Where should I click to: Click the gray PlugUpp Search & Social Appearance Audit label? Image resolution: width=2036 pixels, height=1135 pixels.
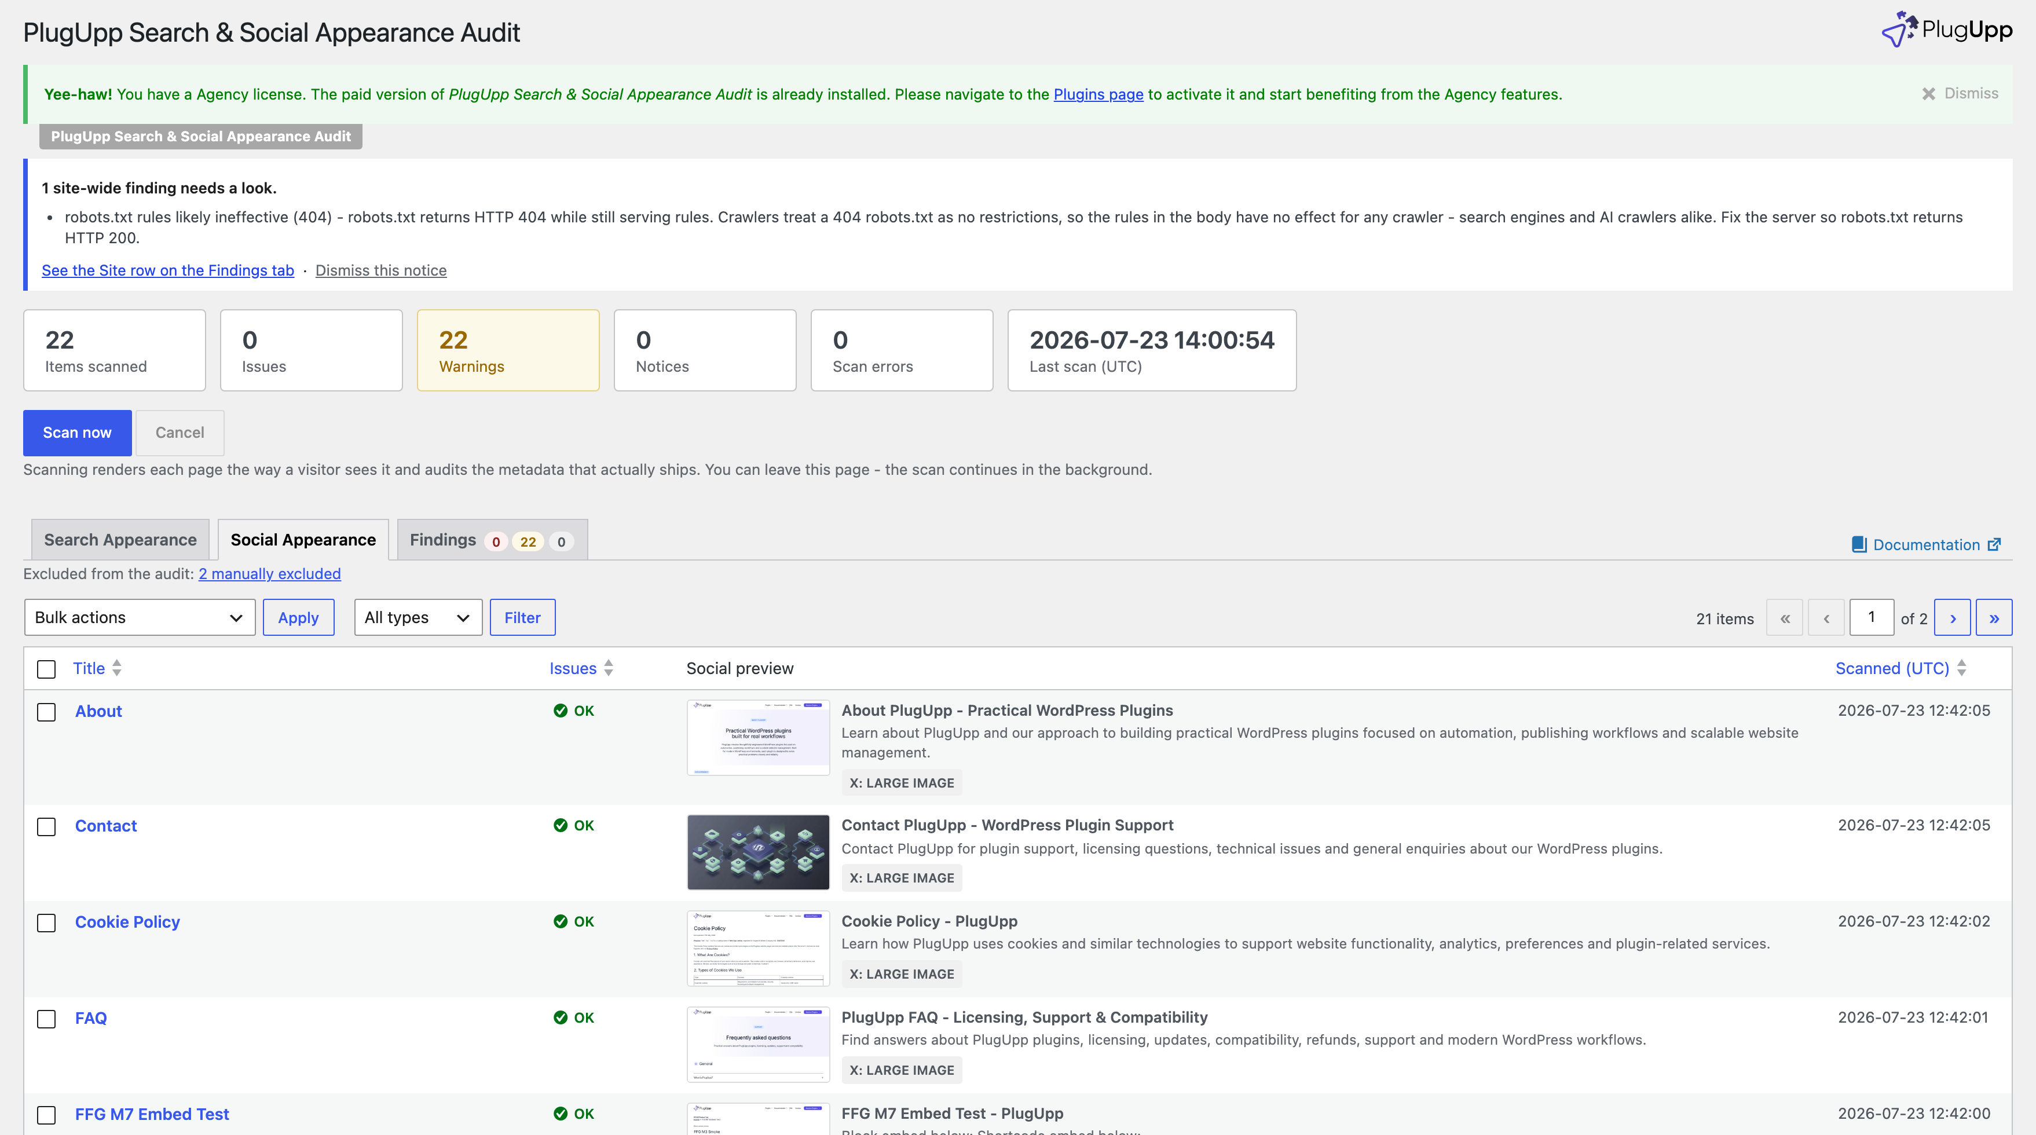coord(201,136)
